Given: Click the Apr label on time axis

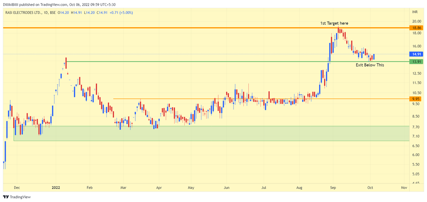Looking at the screenshot, I should pos(159,187).
